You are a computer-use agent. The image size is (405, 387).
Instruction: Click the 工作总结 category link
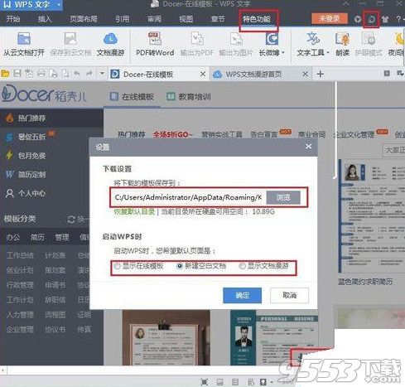[x=20, y=255]
